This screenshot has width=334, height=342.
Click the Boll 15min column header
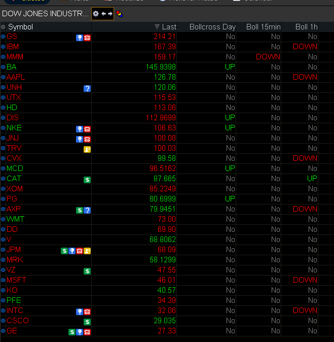pyautogui.click(x=263, y=27)
